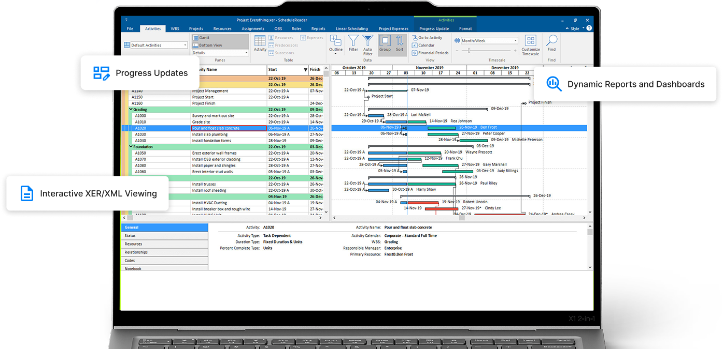This screenshot has height=349, width=723.
Task: Open Customize Timescale
Action: coord(530,45)
